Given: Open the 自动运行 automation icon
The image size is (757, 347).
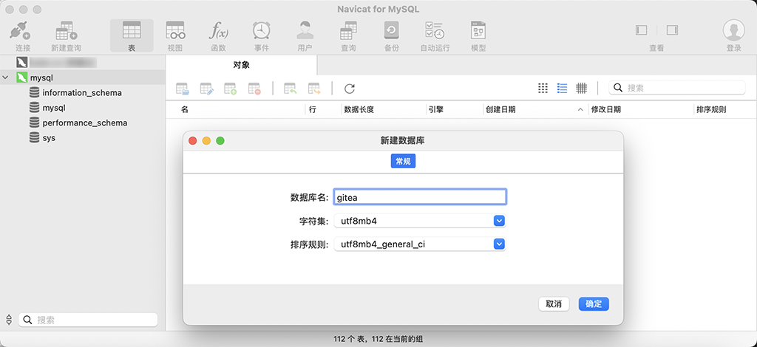Looking at the screenshot, I should click(435, 30).
